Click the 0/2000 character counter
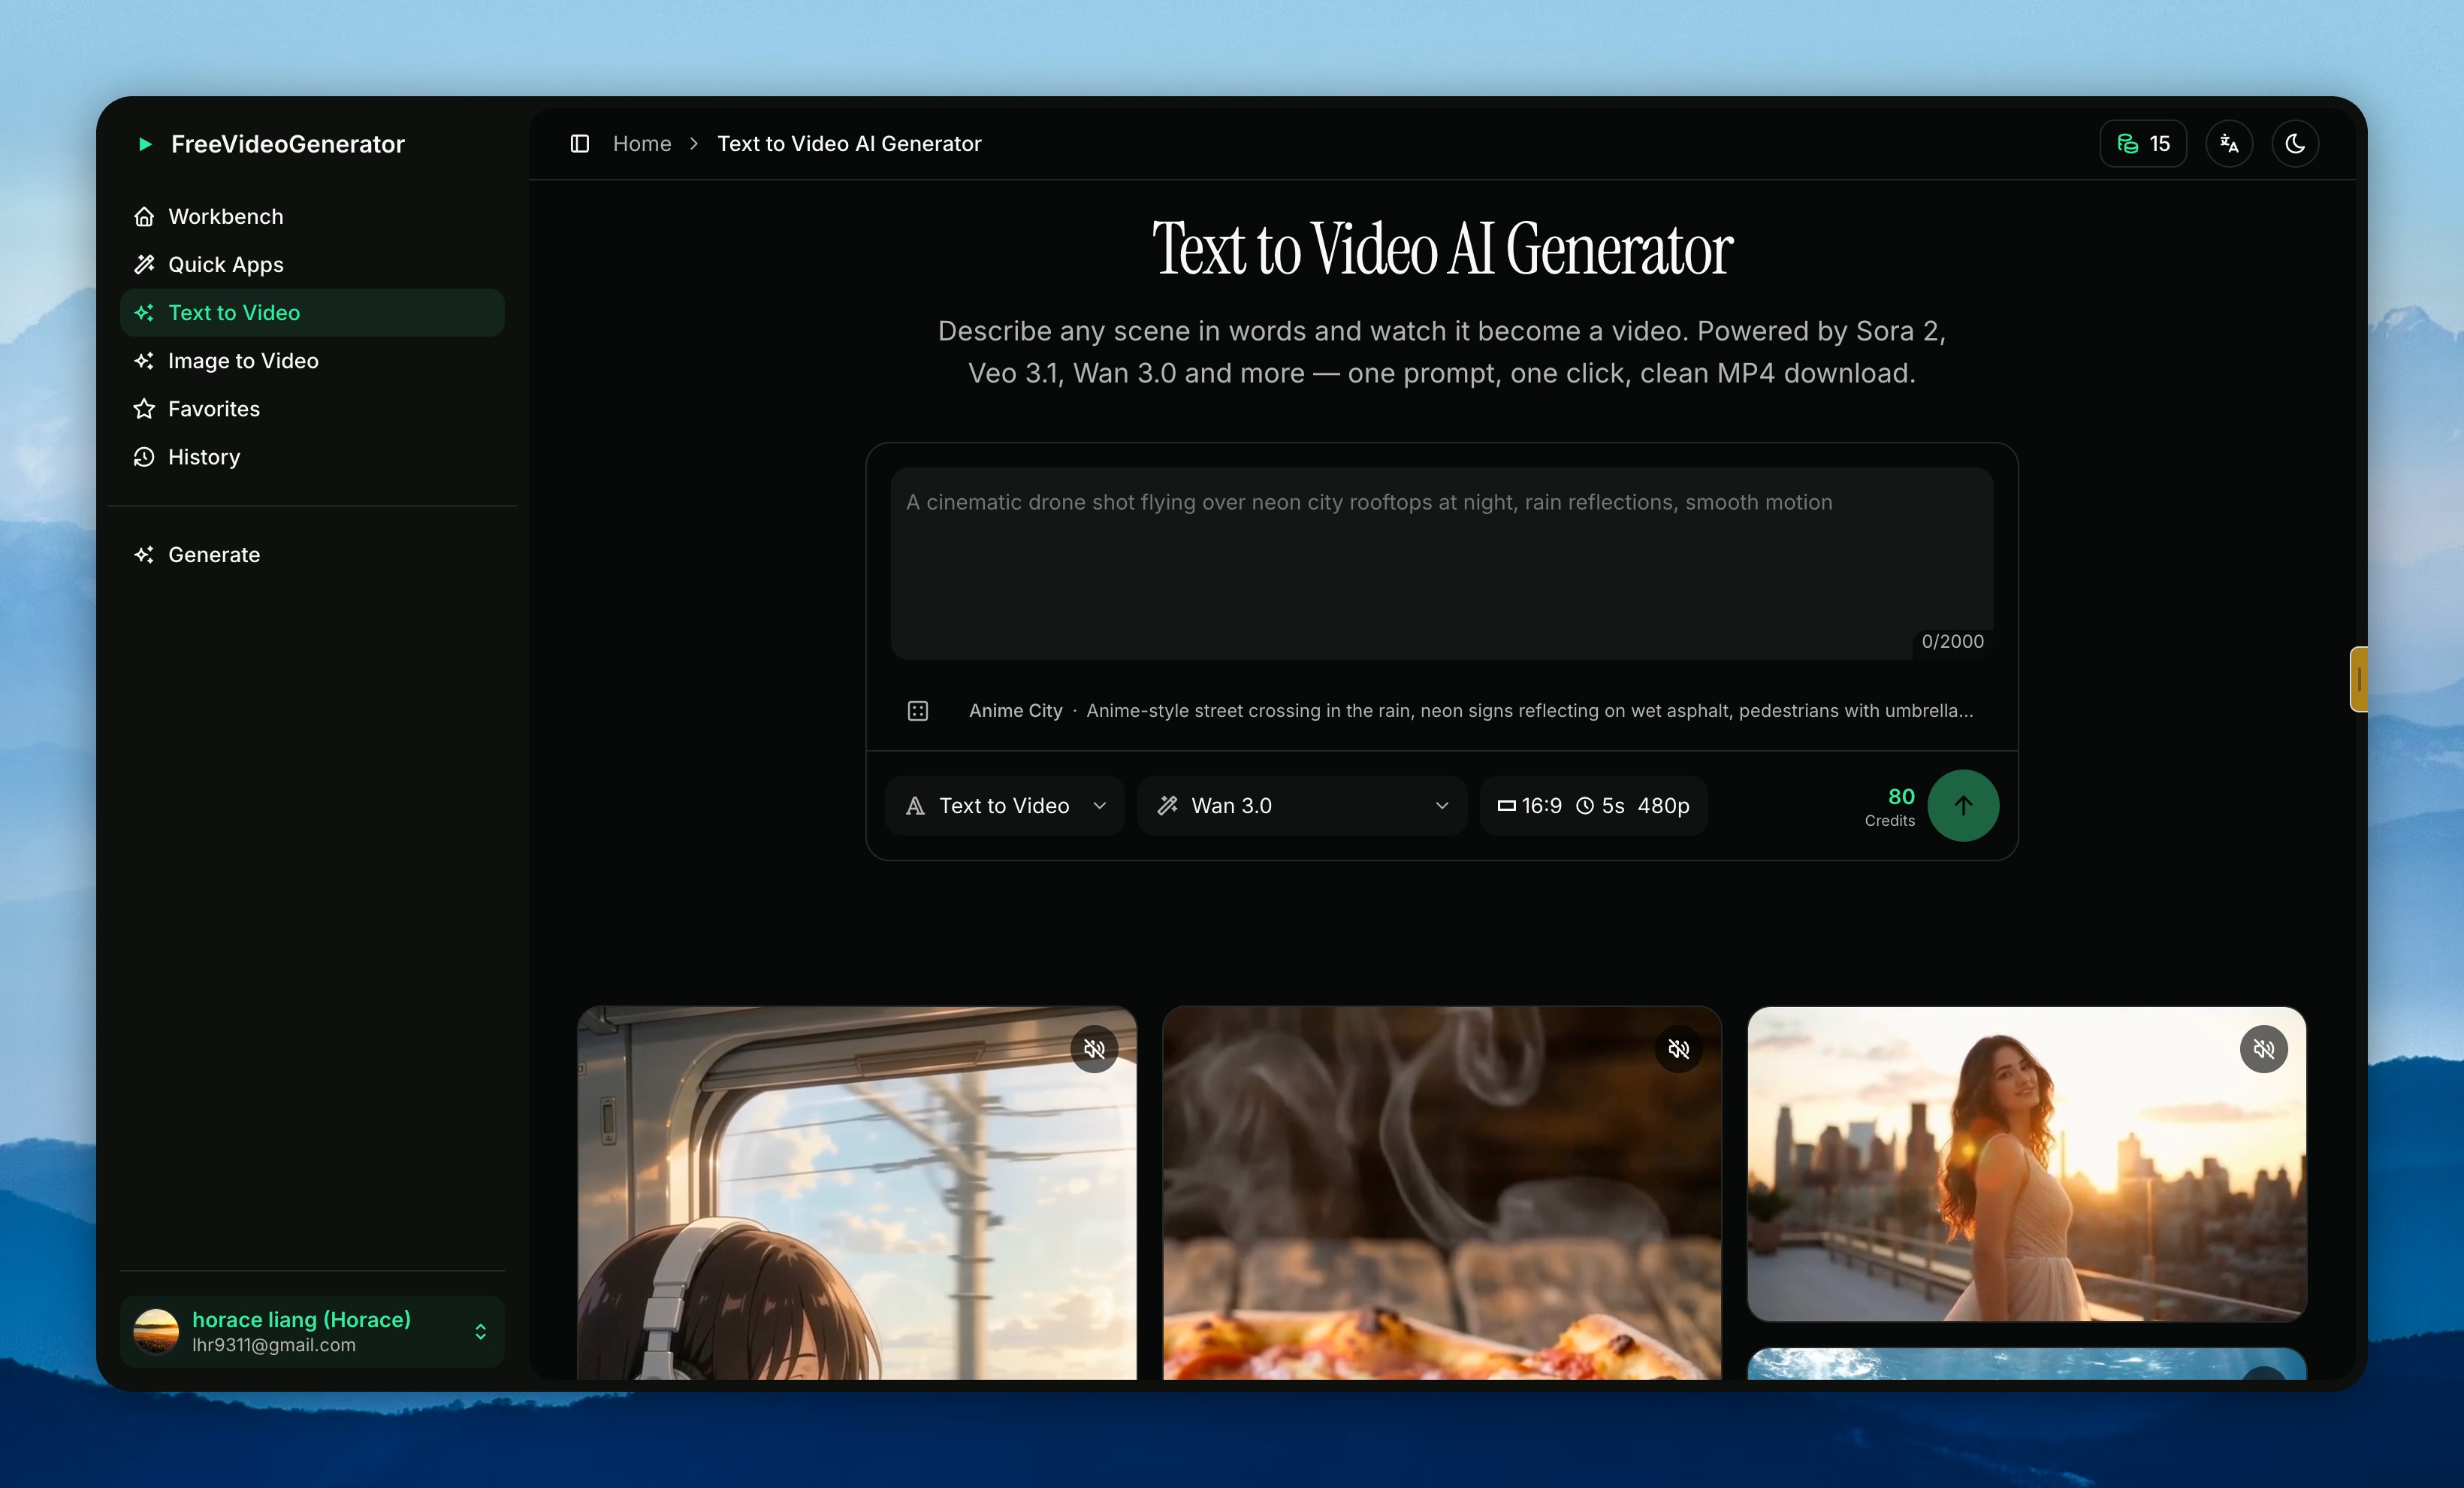Image resolution: width=2464 pixels, height=1488 pixels. pyautogui.click(x=1952, y=642)
